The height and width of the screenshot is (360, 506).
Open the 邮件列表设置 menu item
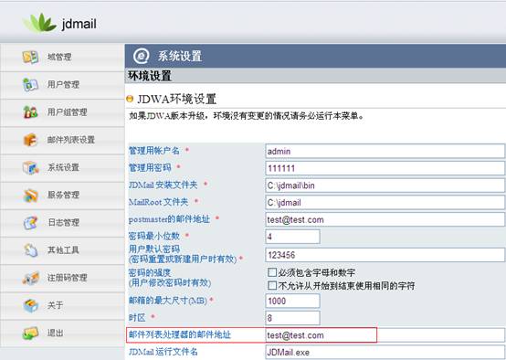click(62, 140)
